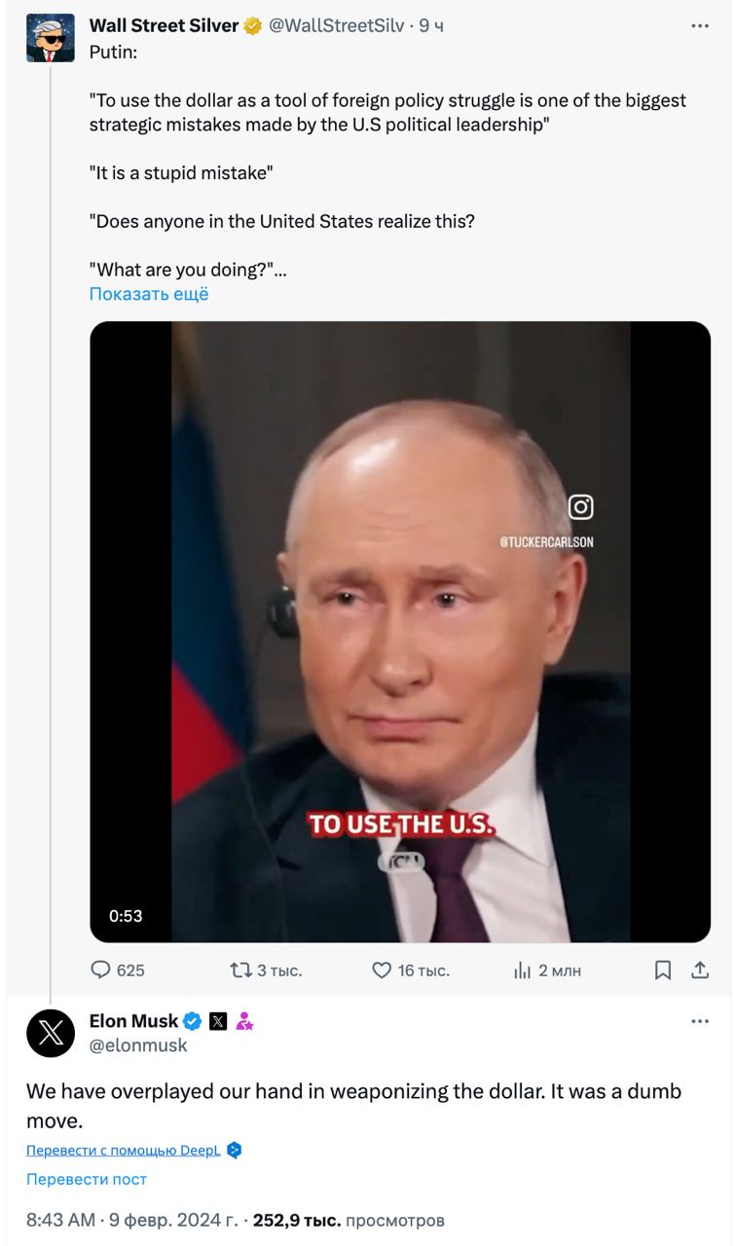Open view analytics bar-chart icon
The image size is (735, 1246).
point(523,970)
